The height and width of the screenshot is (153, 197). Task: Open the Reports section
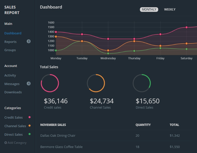11,42
